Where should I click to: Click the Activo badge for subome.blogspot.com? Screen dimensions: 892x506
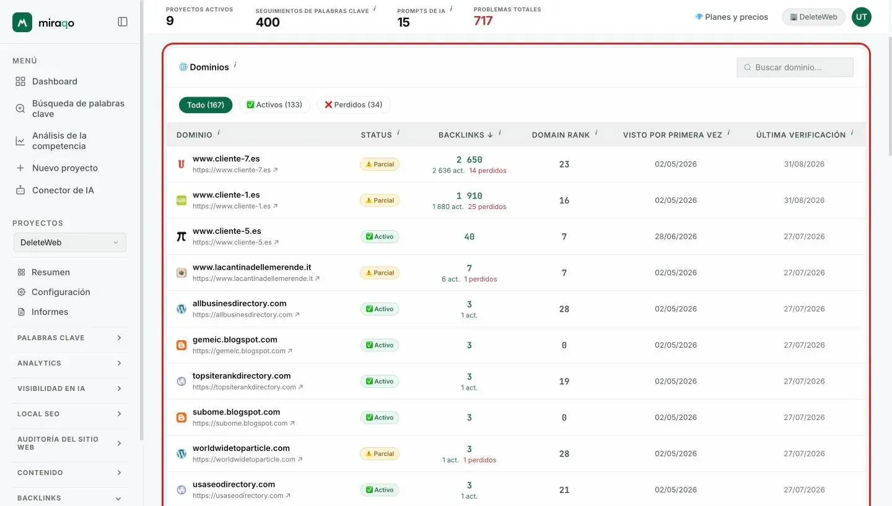[380, 418]
